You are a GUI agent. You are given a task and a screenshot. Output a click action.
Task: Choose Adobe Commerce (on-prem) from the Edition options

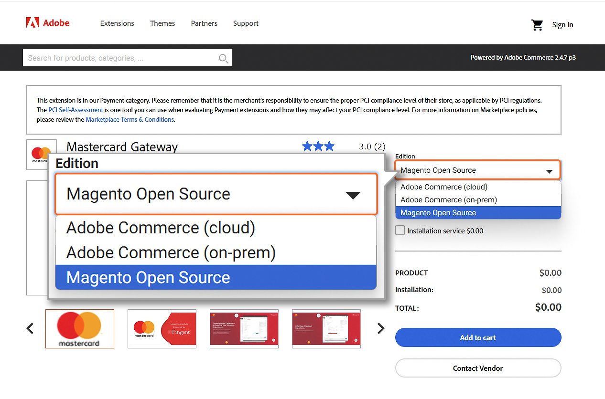[x=478, y=200]
